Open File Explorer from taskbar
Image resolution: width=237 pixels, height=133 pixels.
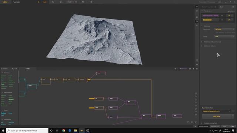point(76,130)
